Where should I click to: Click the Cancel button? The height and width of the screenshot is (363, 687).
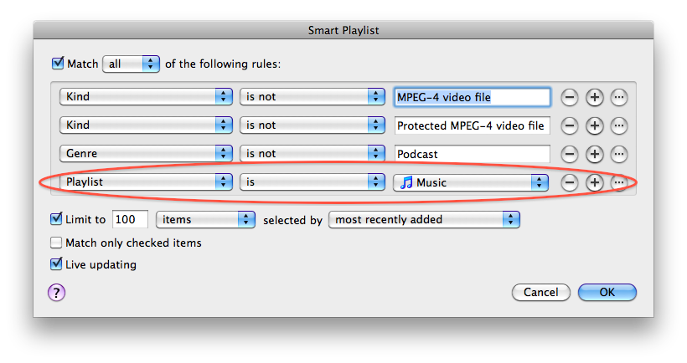(541, 292)
